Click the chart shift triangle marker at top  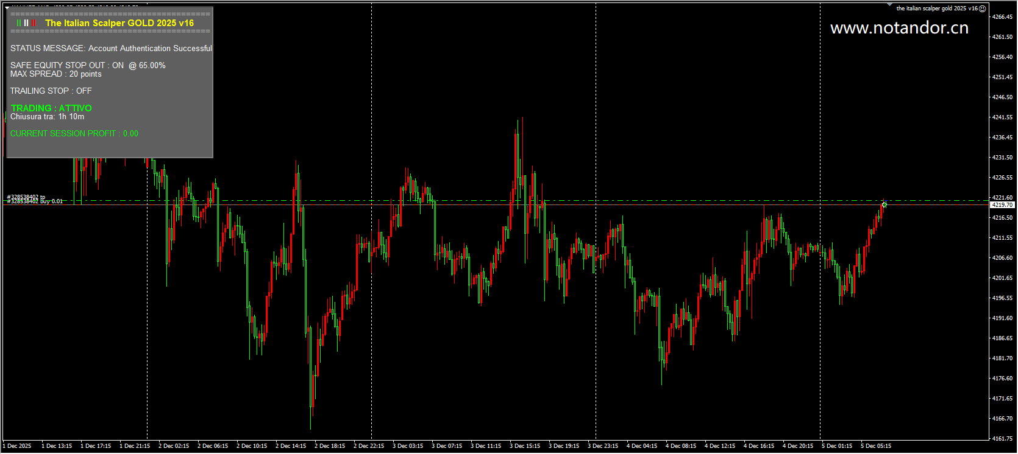coord(889,5)
